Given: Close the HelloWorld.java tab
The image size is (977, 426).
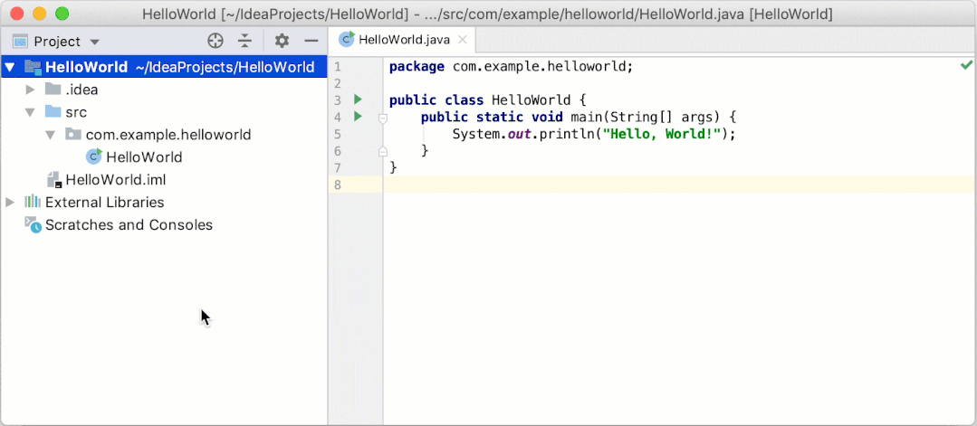Looking at the screenshot, I should (x=463, y=40).
